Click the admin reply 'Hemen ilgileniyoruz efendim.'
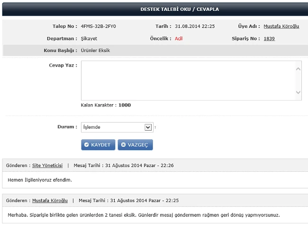308x230 pixels. click(40, 180)
